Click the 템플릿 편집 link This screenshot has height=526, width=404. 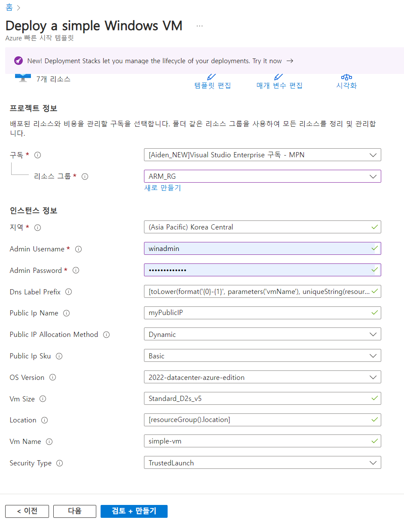coord(213,86)
